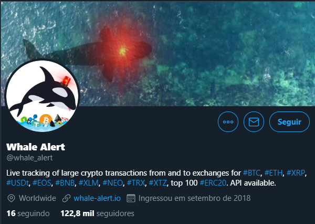Open the #BTC hashtag link
315x224 pixels.
point(251,173)
